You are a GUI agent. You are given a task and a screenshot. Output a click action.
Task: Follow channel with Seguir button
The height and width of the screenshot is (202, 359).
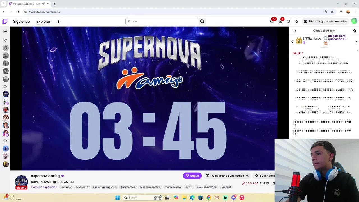click(192, 176)
